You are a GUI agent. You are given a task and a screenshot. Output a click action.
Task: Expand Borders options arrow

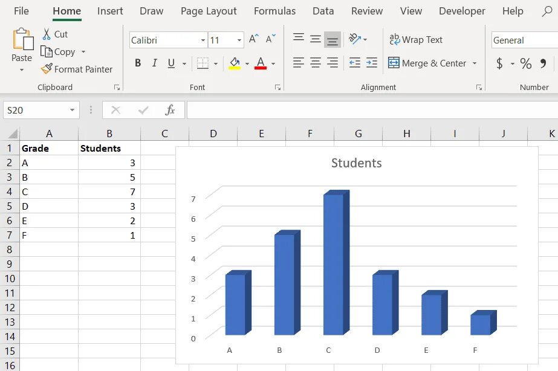coord(216,64)
